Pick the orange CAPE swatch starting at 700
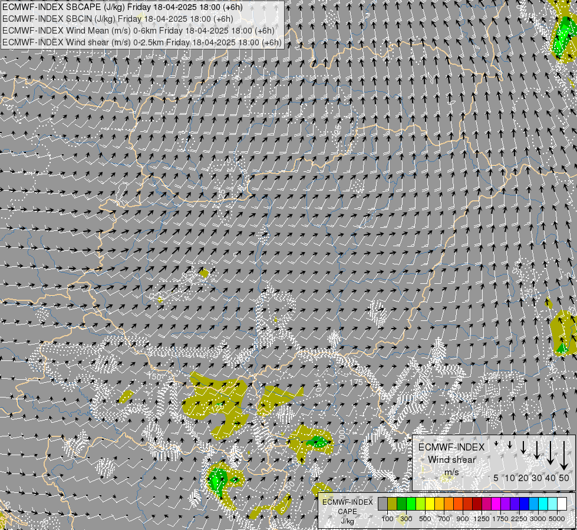The image size is (577, 530). (x=449, y=503)
